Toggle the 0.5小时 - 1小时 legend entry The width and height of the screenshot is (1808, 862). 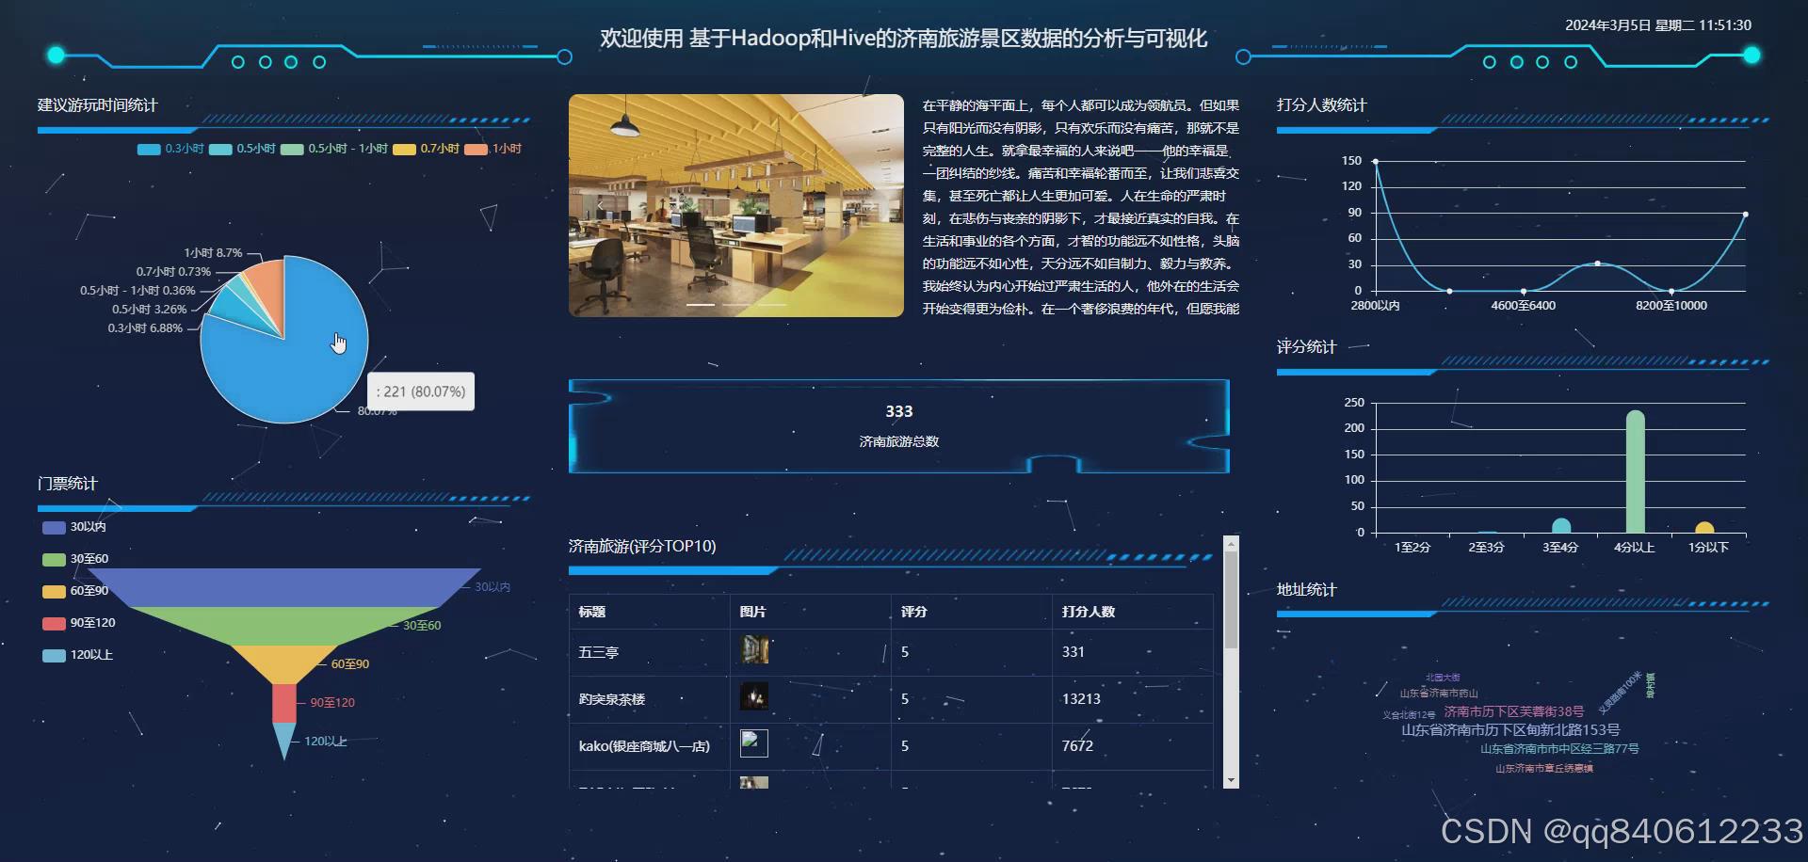pos(334,149)
